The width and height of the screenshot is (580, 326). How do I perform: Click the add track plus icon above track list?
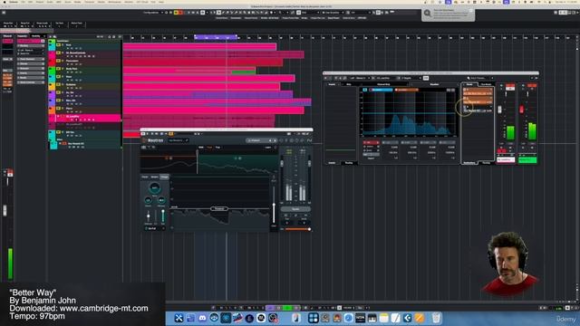tap(51, 36)
